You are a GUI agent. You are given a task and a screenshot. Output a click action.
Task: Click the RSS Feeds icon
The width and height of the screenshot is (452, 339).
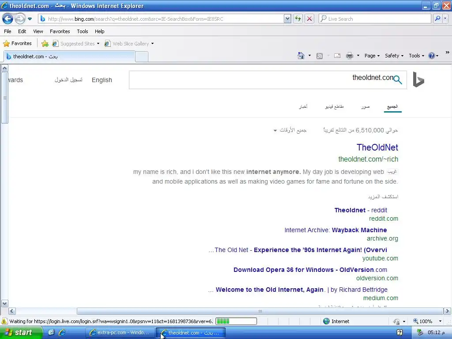coord(320,56)
